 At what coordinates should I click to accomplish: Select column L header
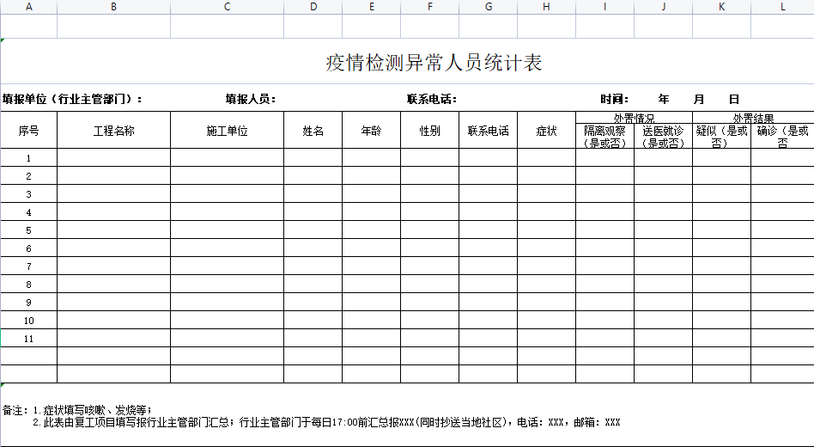click(782, 7)
